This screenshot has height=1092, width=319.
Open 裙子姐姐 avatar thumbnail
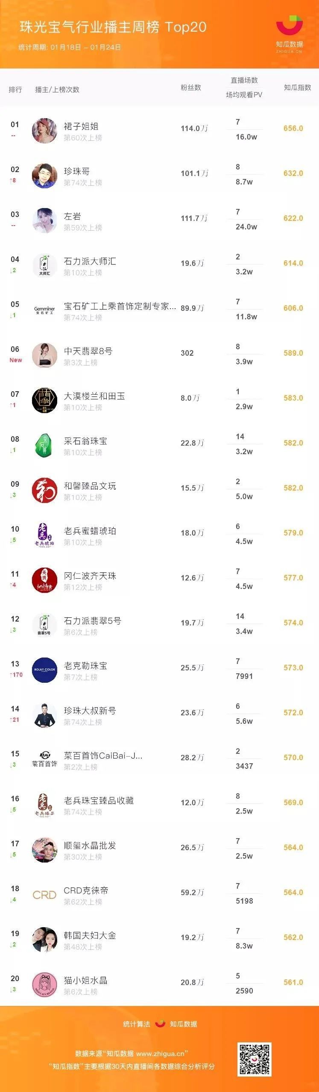(x=44, y=131)
